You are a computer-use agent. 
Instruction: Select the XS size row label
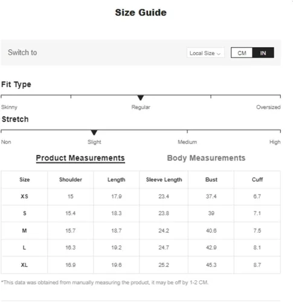24,196
